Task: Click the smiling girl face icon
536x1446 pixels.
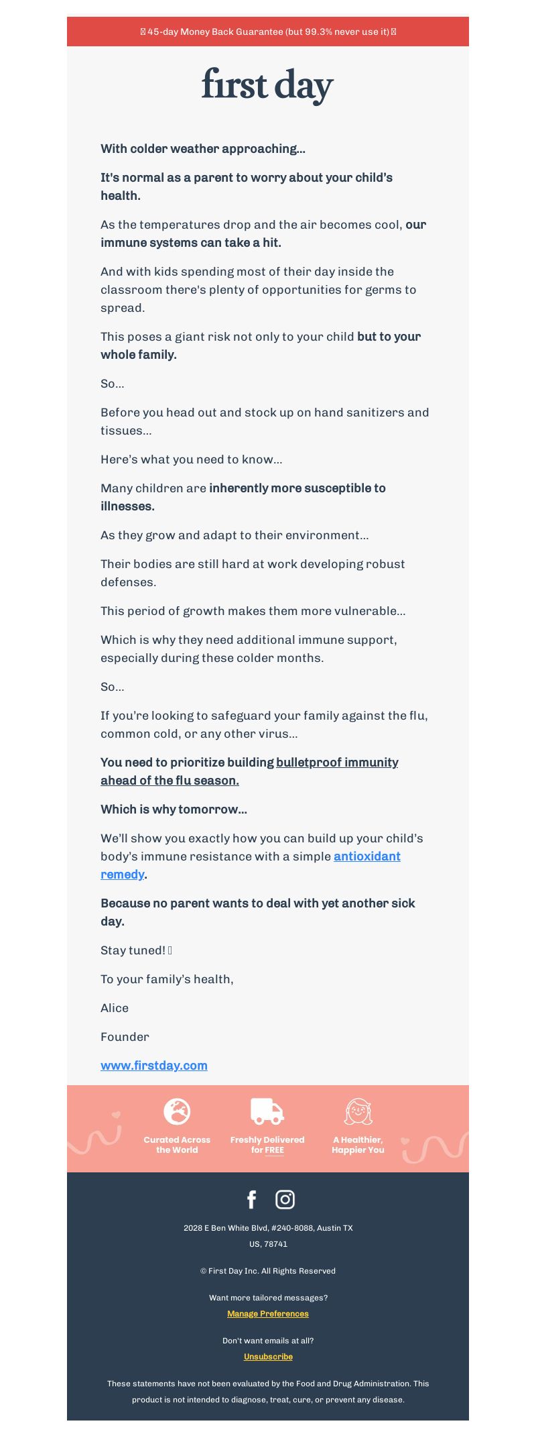Action: point(358,1111)
